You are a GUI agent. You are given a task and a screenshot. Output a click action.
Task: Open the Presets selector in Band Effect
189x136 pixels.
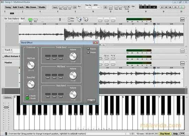[x=88, y=52]
